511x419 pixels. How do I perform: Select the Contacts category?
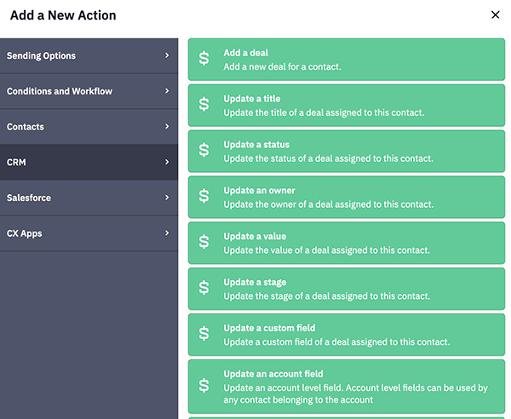click(89, 127)
